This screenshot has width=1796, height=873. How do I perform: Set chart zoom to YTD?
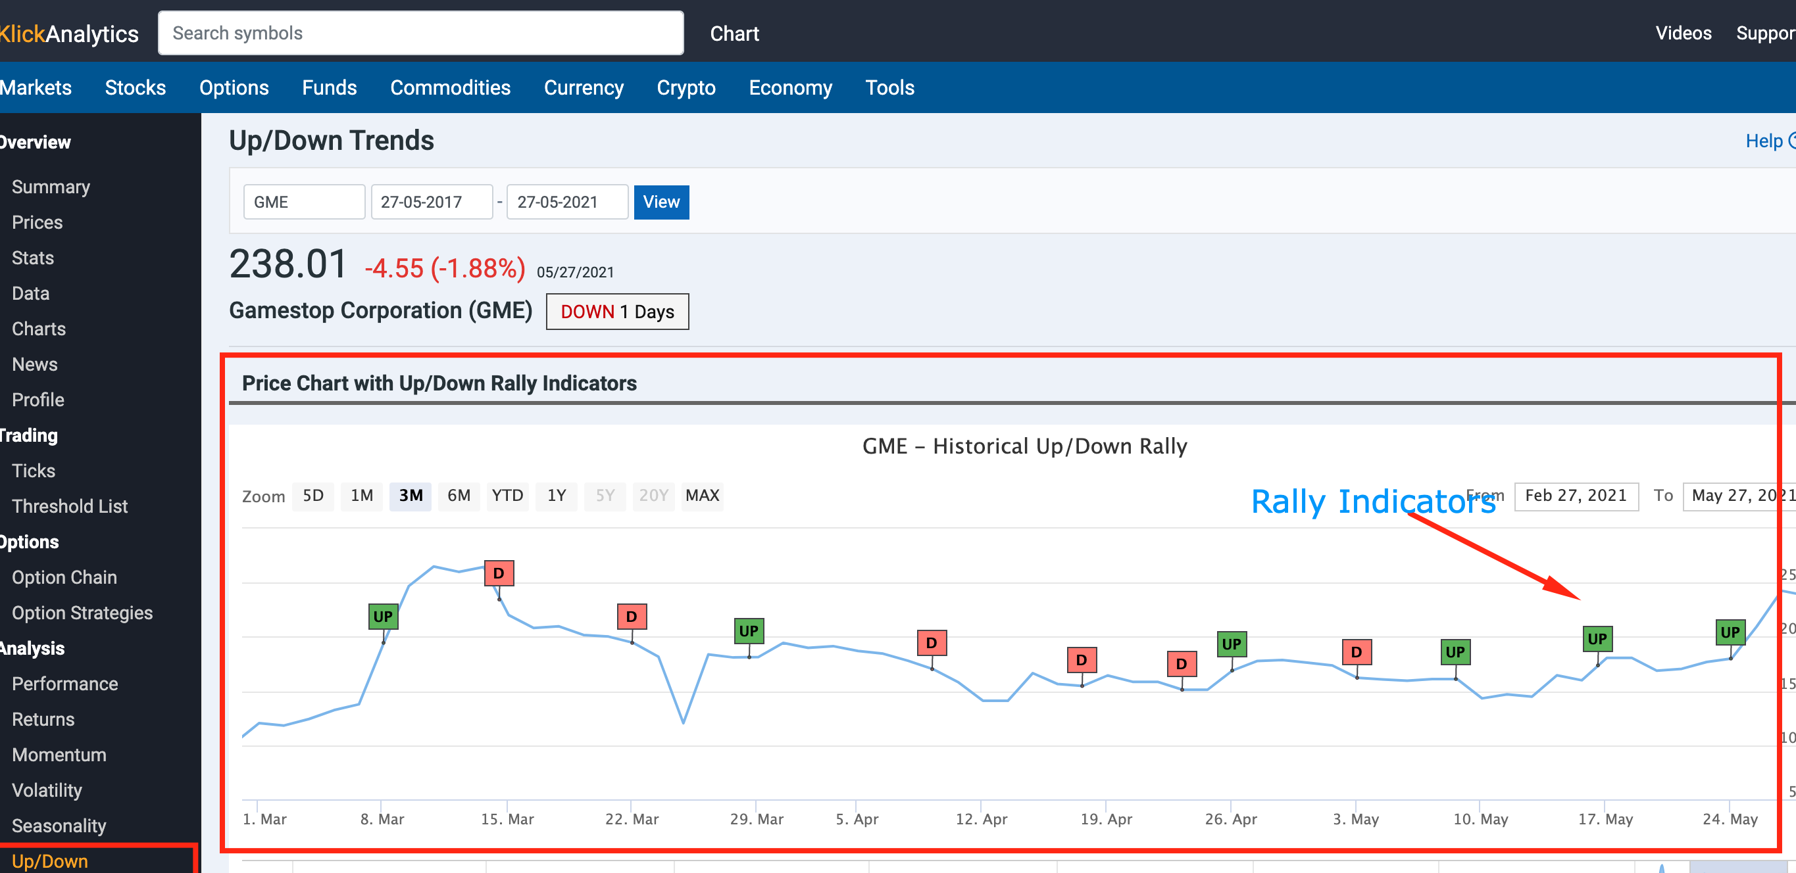[x=508, y=496]
